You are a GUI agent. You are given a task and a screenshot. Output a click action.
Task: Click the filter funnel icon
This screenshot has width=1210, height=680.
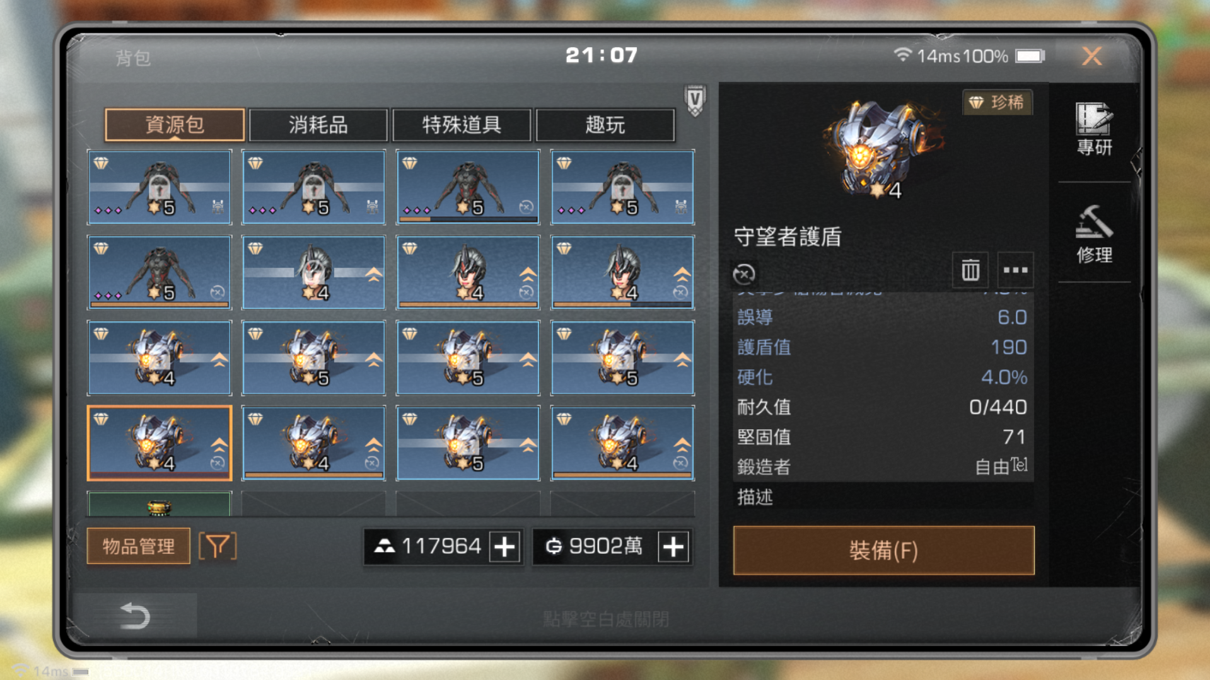click(x=218, y=546)
